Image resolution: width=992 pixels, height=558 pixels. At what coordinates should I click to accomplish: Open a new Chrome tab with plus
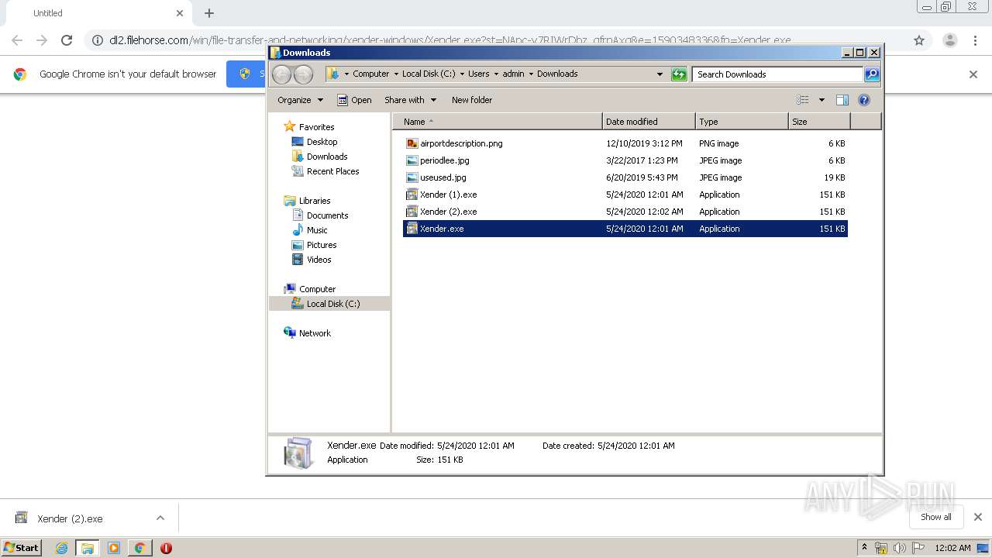point(209,13)
